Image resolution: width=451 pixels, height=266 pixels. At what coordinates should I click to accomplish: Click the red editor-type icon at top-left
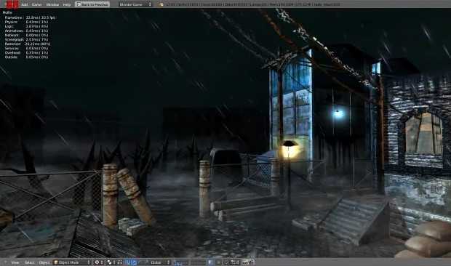click(12, 4)
